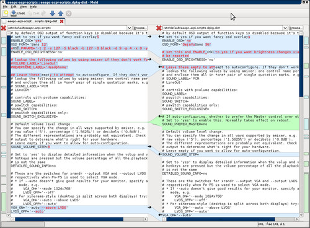Viewport: 310px width, 228px height.
Task: Click scroll-down arrow of right pane
Action: pyautogui.click(x=301, y=215)
